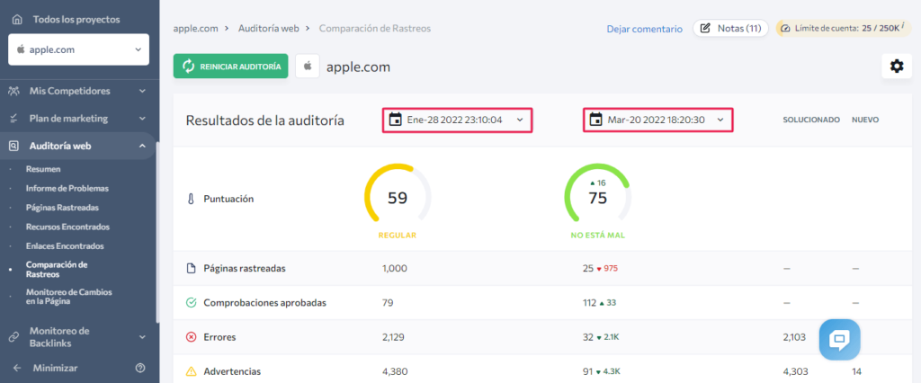
Task: Click the sidebar vertical scrollbar
Action: (156, 232)
